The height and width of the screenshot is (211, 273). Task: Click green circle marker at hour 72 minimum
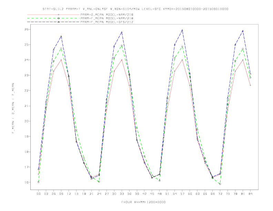pos(220,184)
